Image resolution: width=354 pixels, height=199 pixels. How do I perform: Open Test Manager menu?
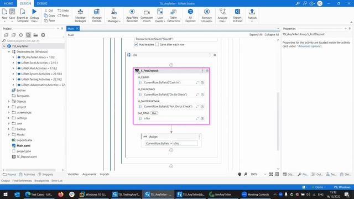point(114,15)
